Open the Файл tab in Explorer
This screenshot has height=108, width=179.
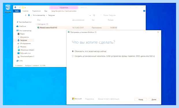[x=17, y=11]
